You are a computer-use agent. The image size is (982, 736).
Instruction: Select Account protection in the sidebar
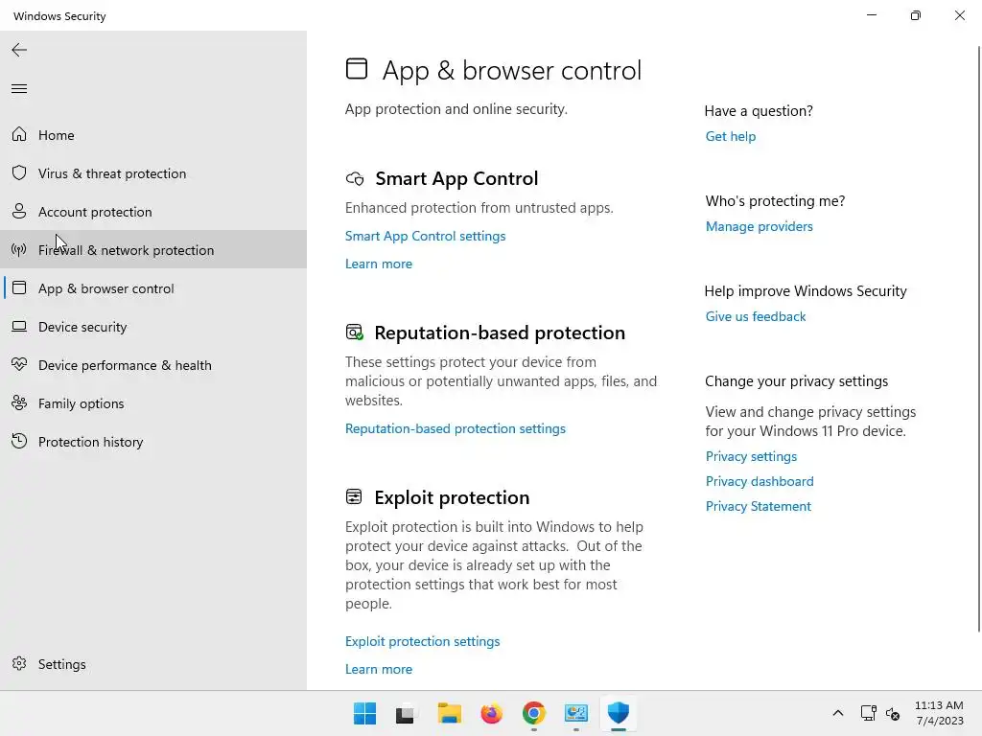153,212
